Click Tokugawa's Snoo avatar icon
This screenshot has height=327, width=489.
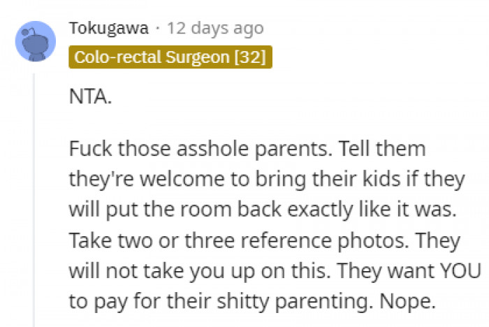click(35, 41)
